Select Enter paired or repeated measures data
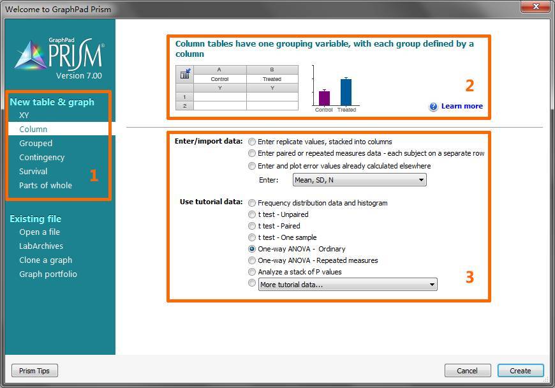Image resolution: width=555 pixels, height=388 pixels. [251, 153]
